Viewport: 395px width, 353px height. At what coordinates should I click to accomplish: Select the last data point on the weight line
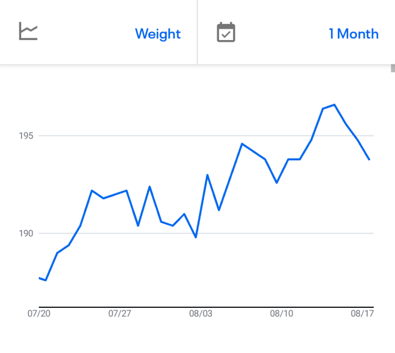pos(369,159)
